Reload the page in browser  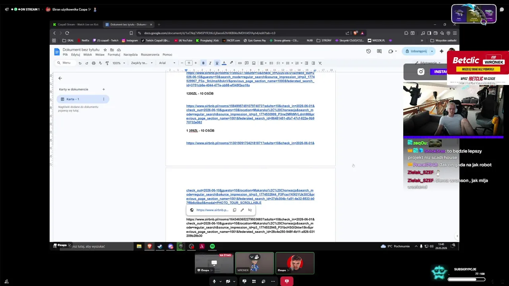pyautogui.click(x=67, y=33)
